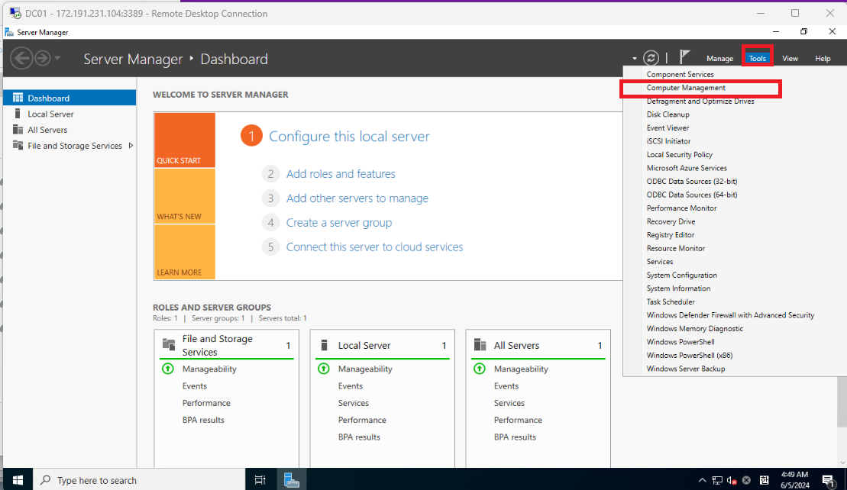The width and height of the screenshot is (847, 490).
Task: Open the Windows Start button
Action: pyautogui.click(x=18, y=480)
